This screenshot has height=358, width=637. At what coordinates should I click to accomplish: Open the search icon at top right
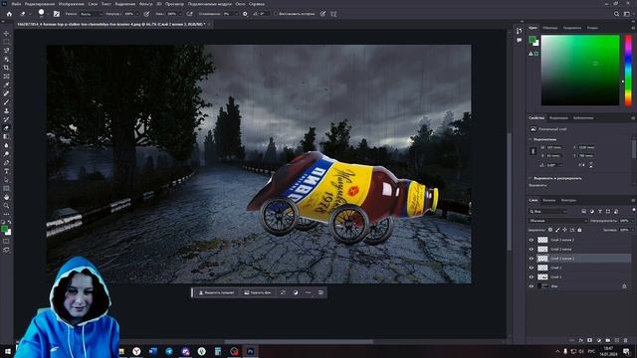click(617, 14)
